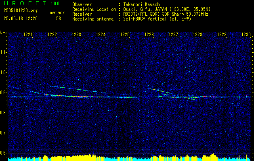The width and height of the screenshot is (254, 161).
Task: Click time marker 1227
Action: [x=173, y=35]
